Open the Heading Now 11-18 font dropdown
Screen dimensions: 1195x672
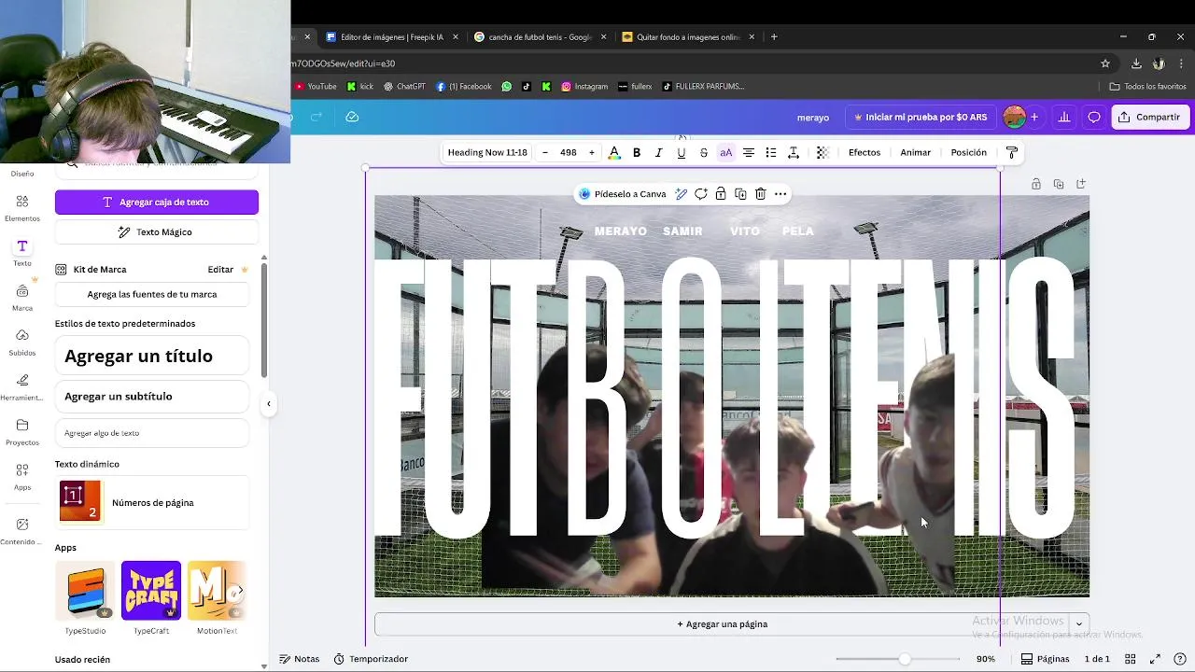pos(487,152)
